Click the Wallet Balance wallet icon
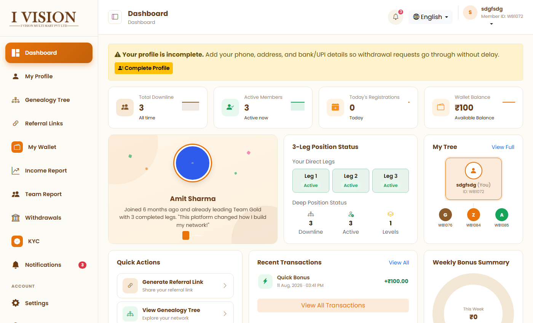Viewport: 533px width, 323px height. (x=441, y=107)
